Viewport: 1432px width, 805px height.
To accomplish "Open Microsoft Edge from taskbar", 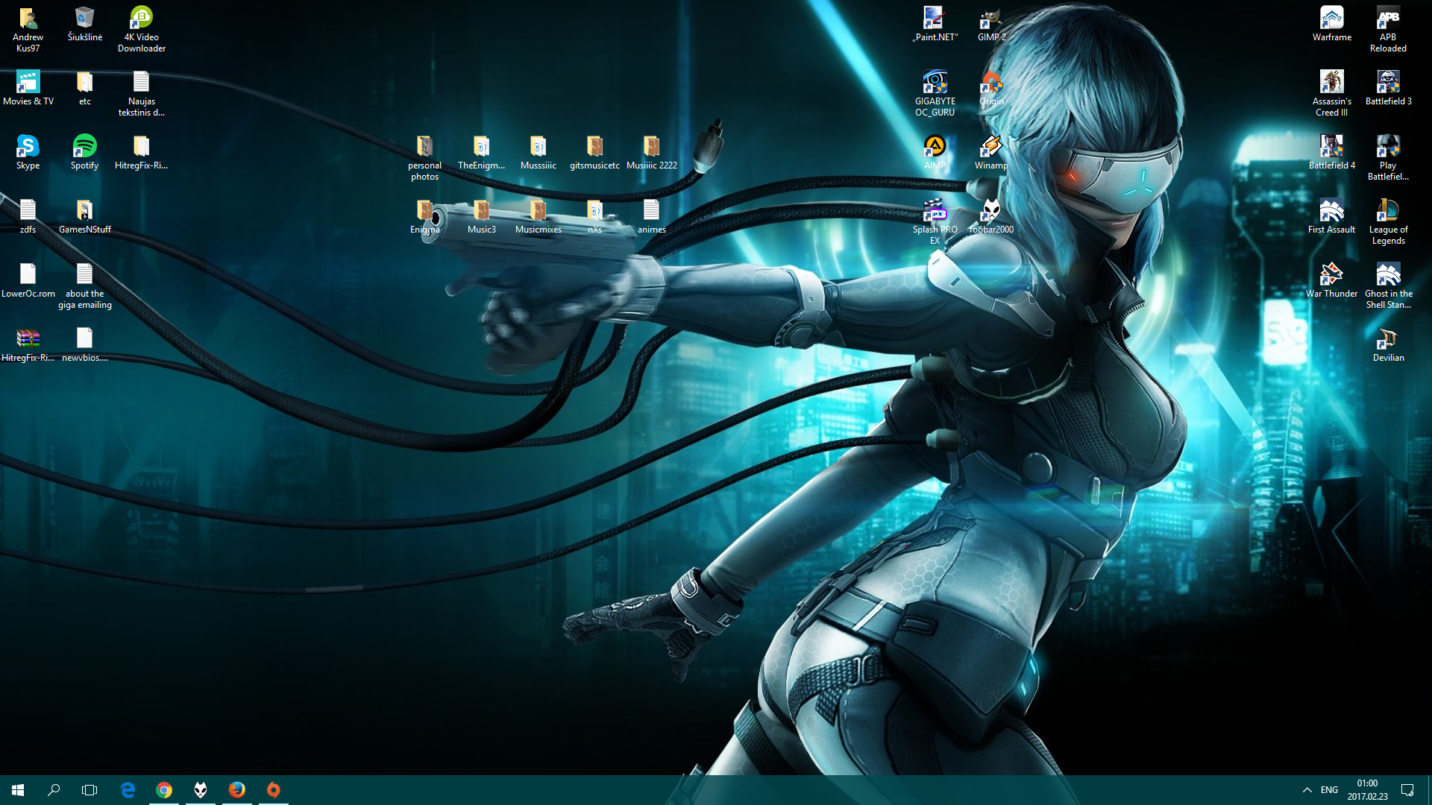I will (x=128, y=790).
